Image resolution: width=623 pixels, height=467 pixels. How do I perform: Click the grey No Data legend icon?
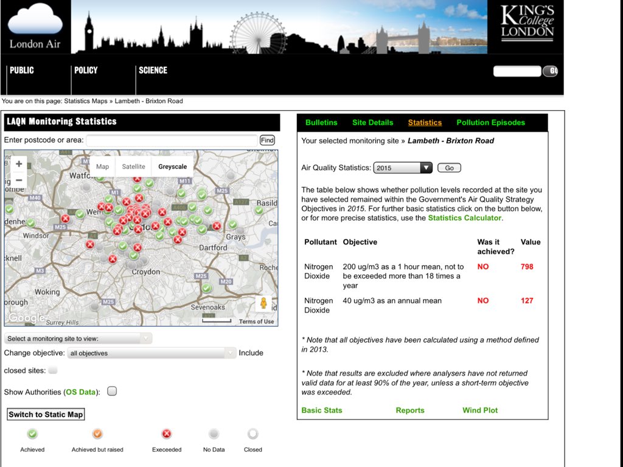(214, 434)
